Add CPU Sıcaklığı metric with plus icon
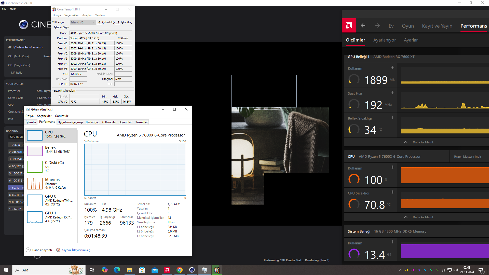489x275 pixels. coord(393,192)
